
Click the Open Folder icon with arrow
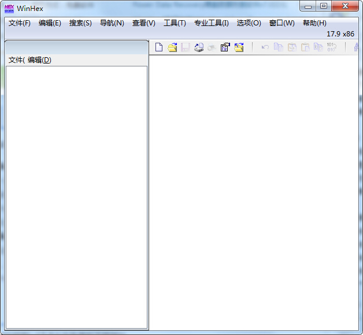[239, 47]
